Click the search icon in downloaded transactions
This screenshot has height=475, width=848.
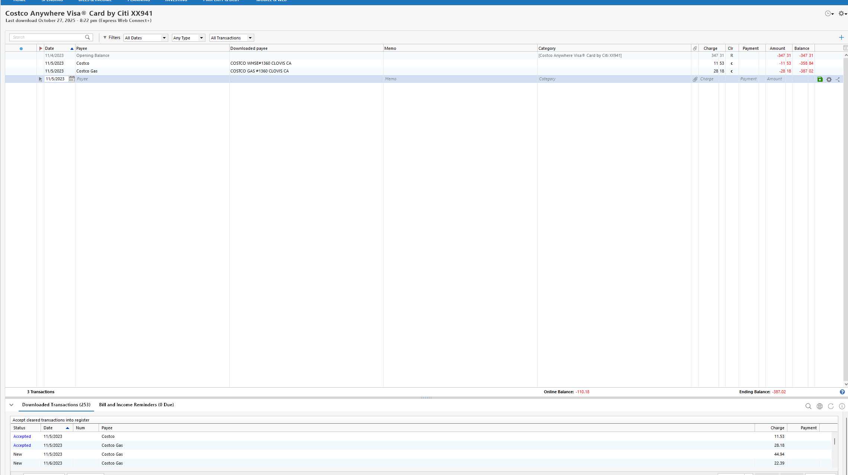[x=808, y=406]
